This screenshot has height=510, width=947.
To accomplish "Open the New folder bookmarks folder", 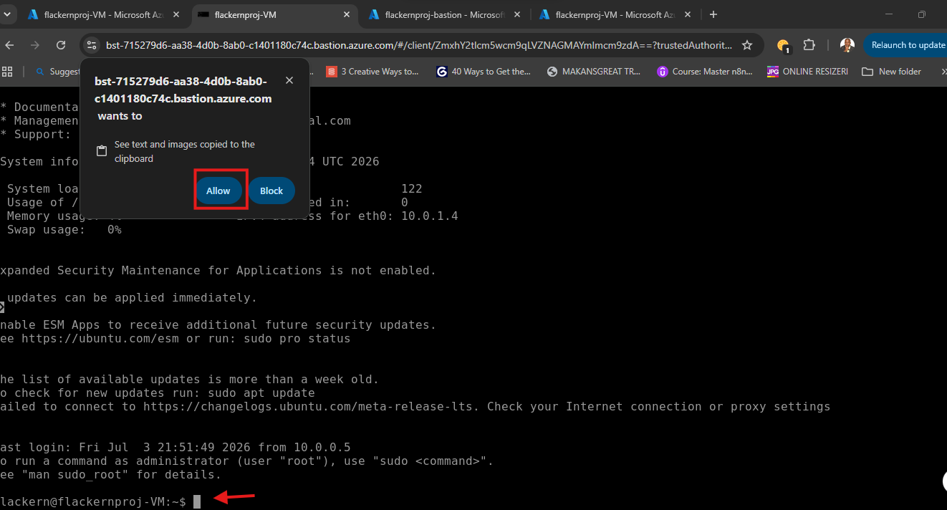I will click(892, 72).
